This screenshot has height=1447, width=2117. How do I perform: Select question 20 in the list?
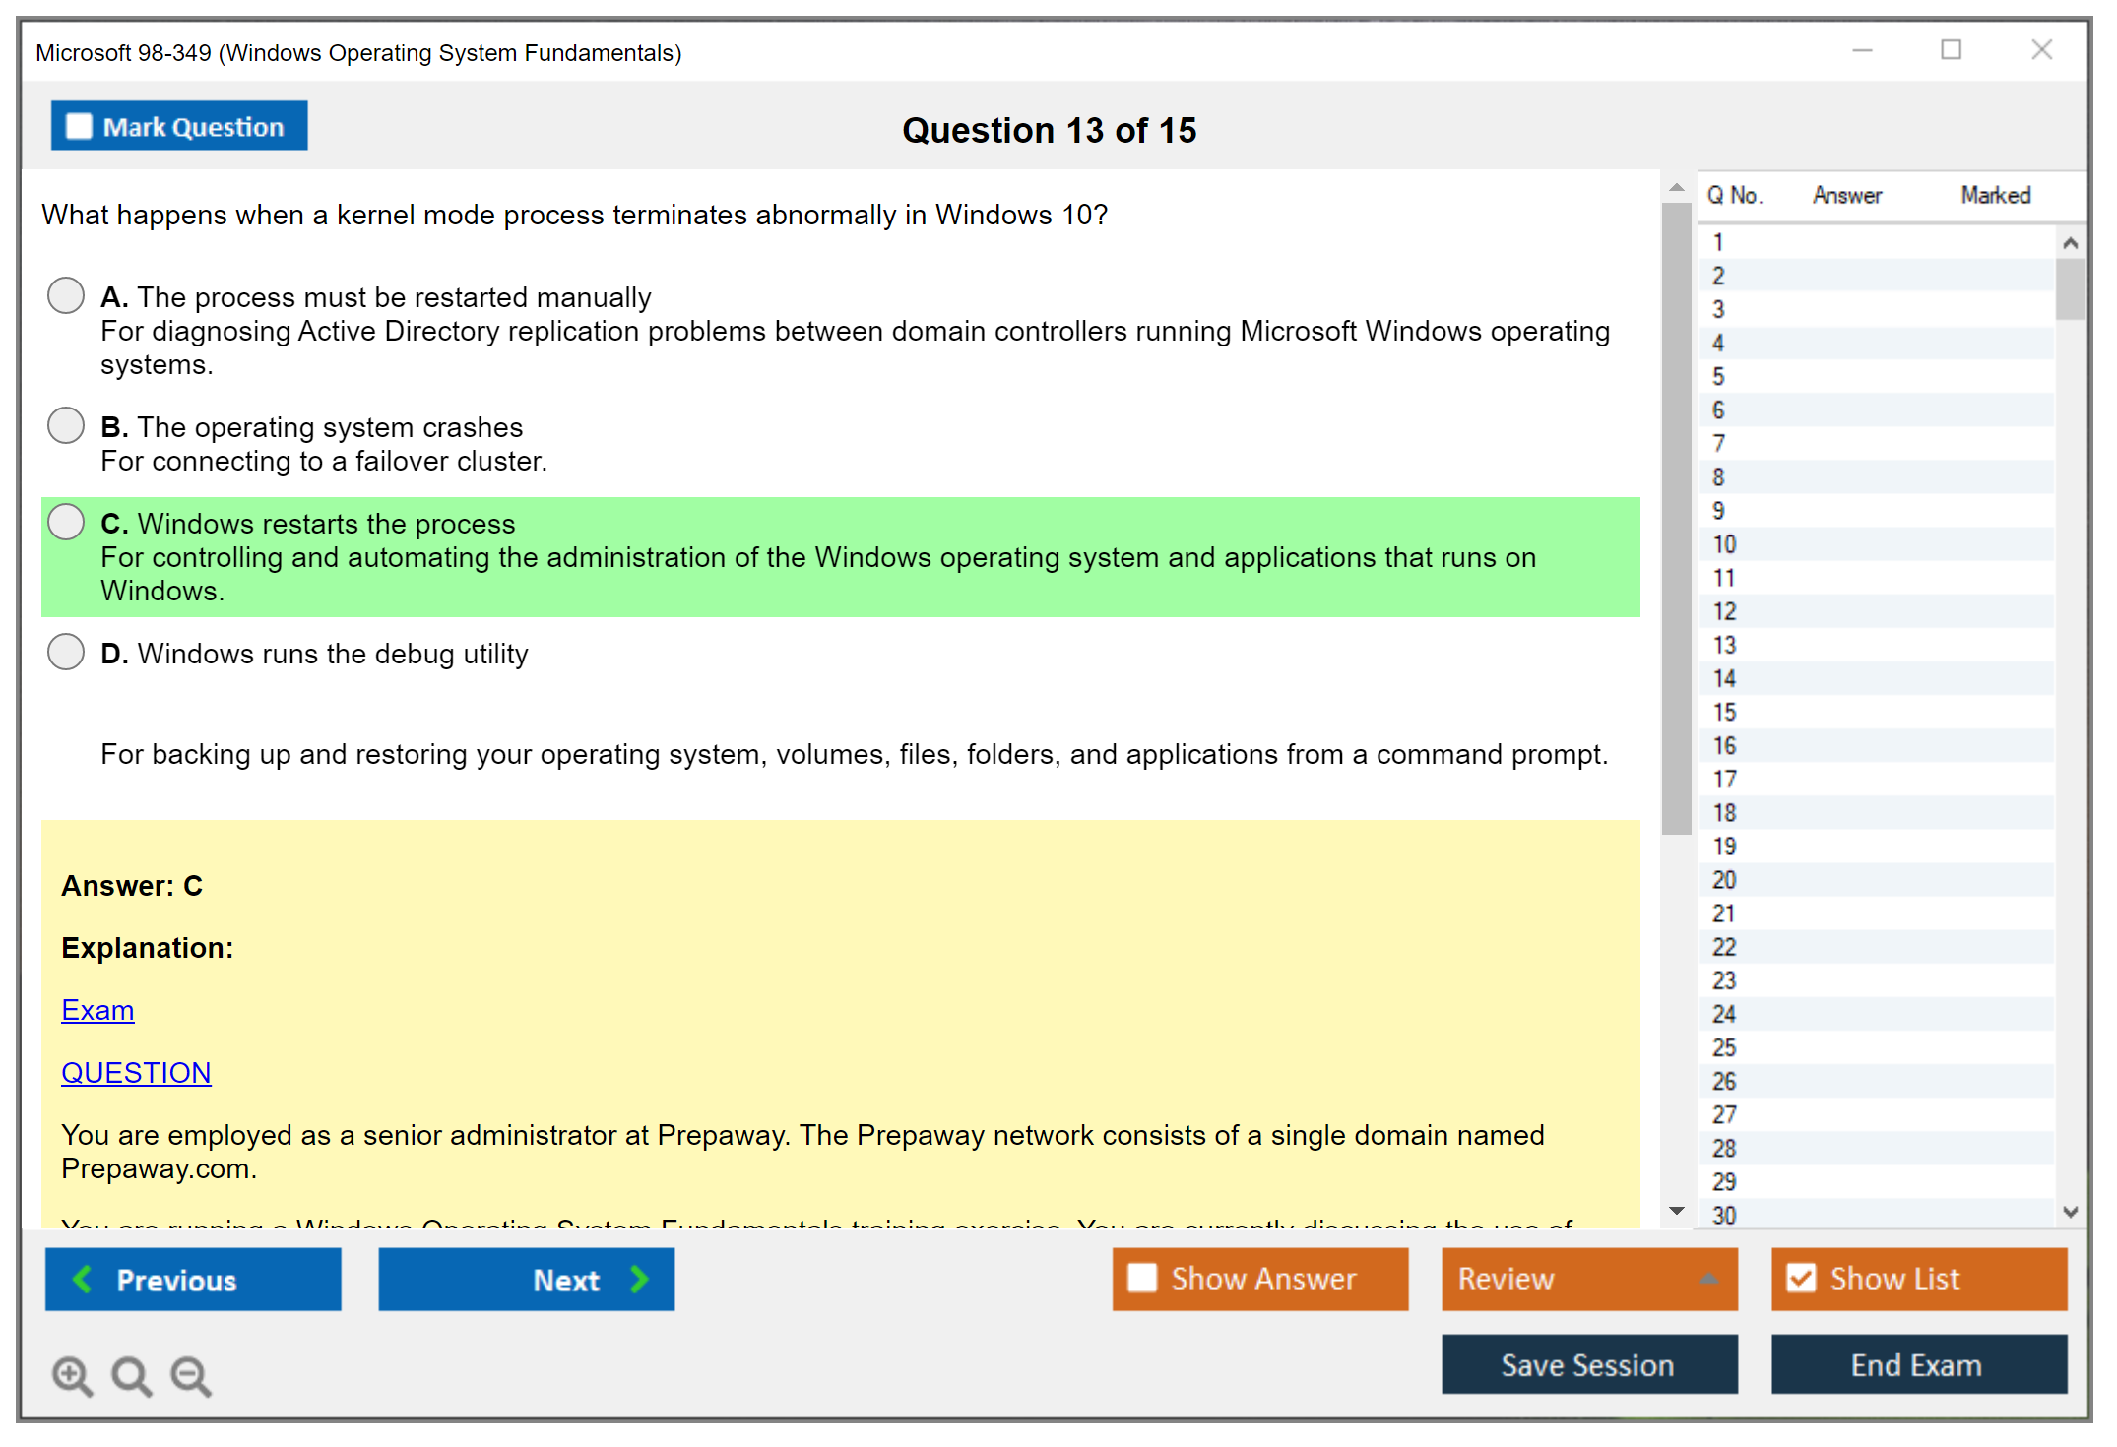click(x=1724, y=880)
